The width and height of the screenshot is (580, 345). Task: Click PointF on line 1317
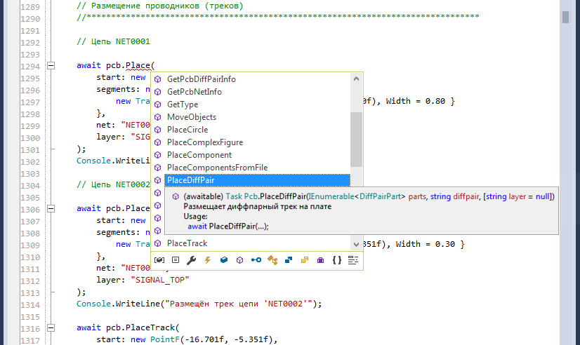coord(165,339)
